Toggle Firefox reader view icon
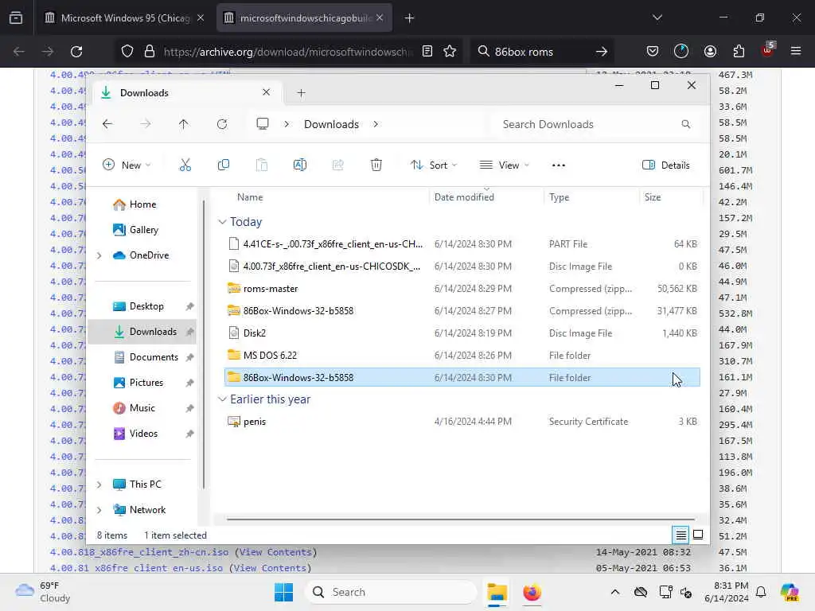 (427, 51)
